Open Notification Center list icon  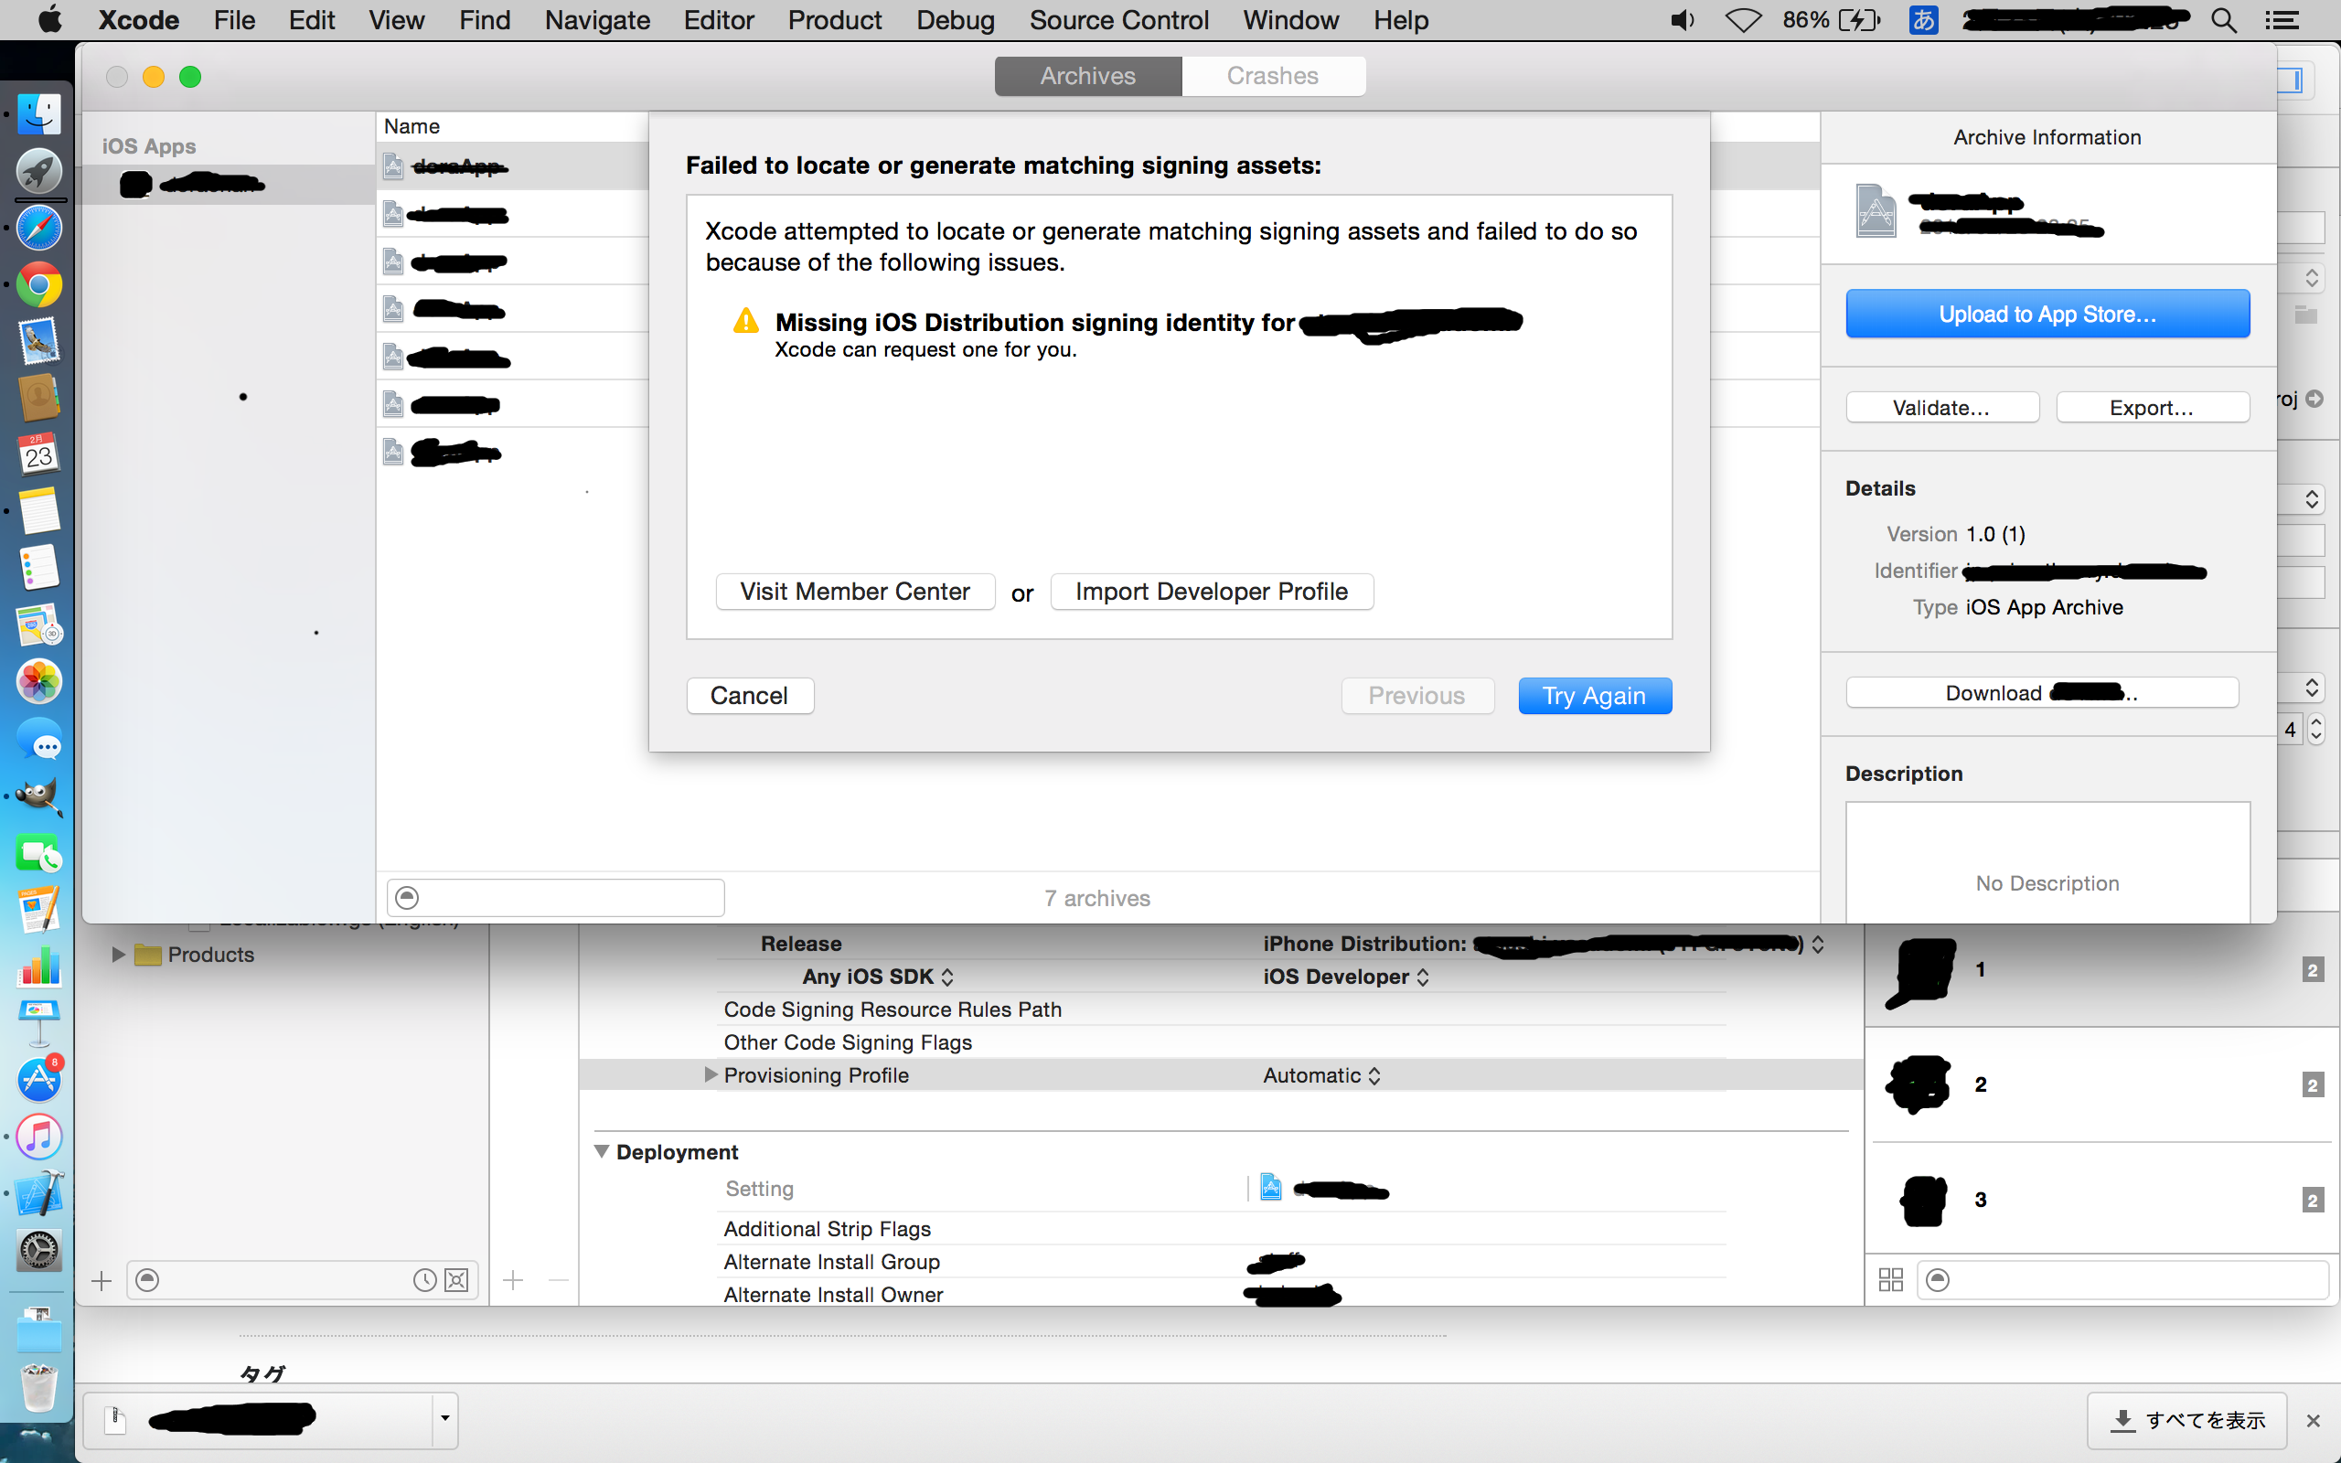point(2283,20)
